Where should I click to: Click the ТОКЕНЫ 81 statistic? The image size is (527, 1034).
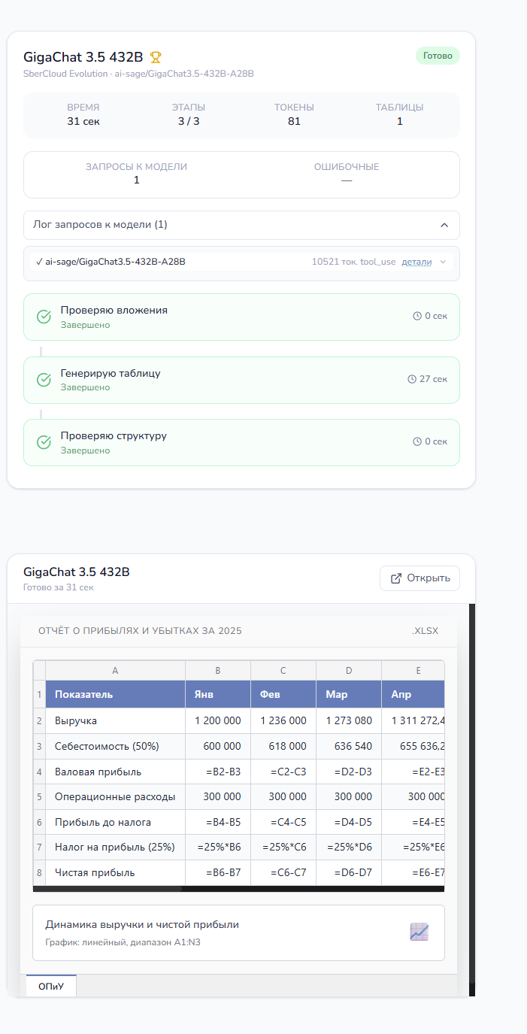pyautogui.click(x=294, y=114)
